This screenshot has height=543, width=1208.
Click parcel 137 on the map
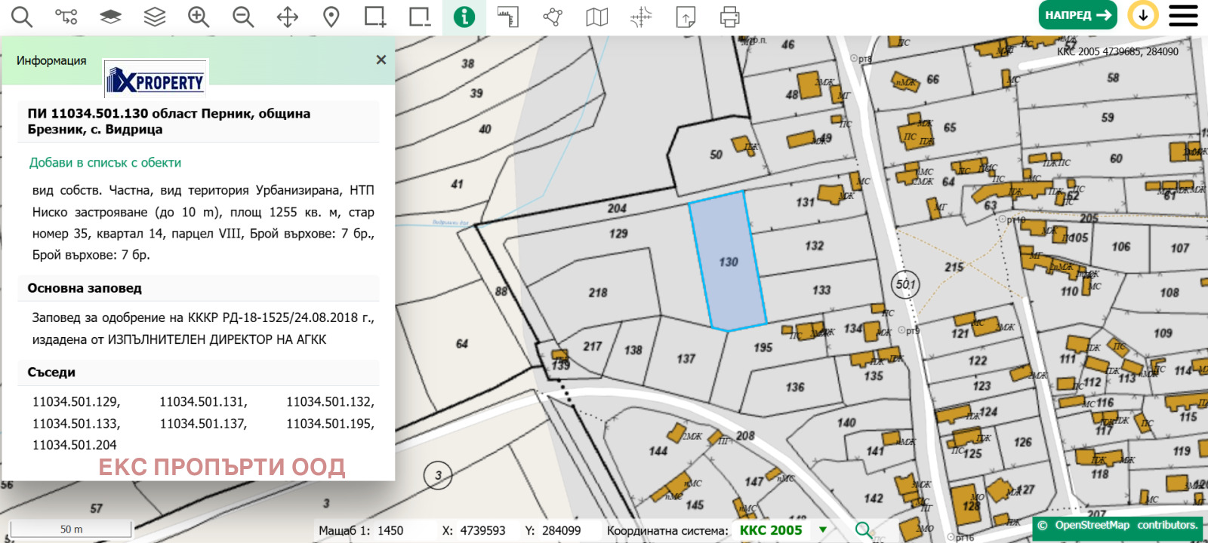point(686,359)
